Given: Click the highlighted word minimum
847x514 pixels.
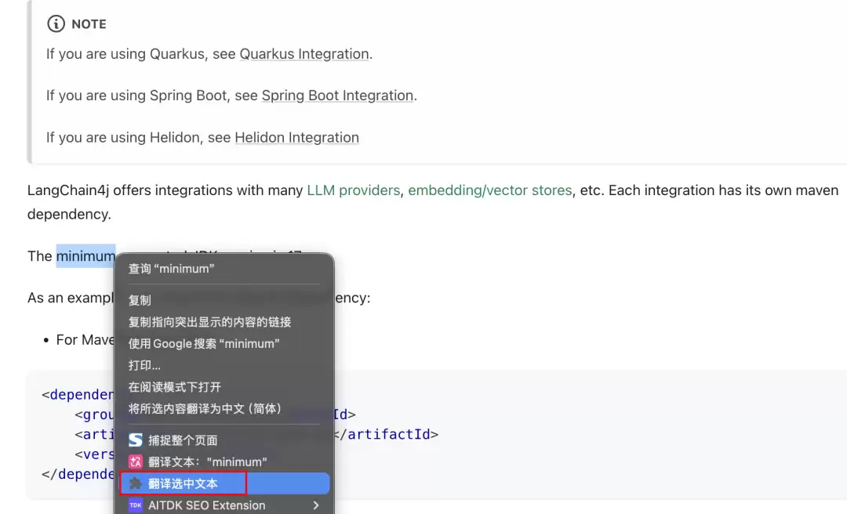Looking at the screenshot, I should coord(86,256).
